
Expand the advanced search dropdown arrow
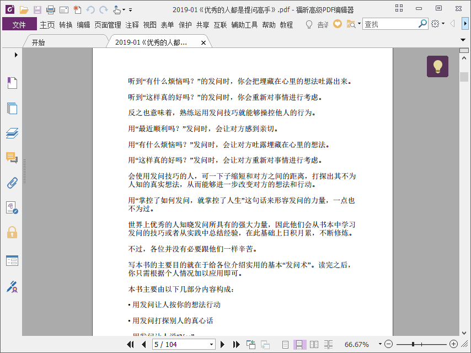[x=359, y=23]
